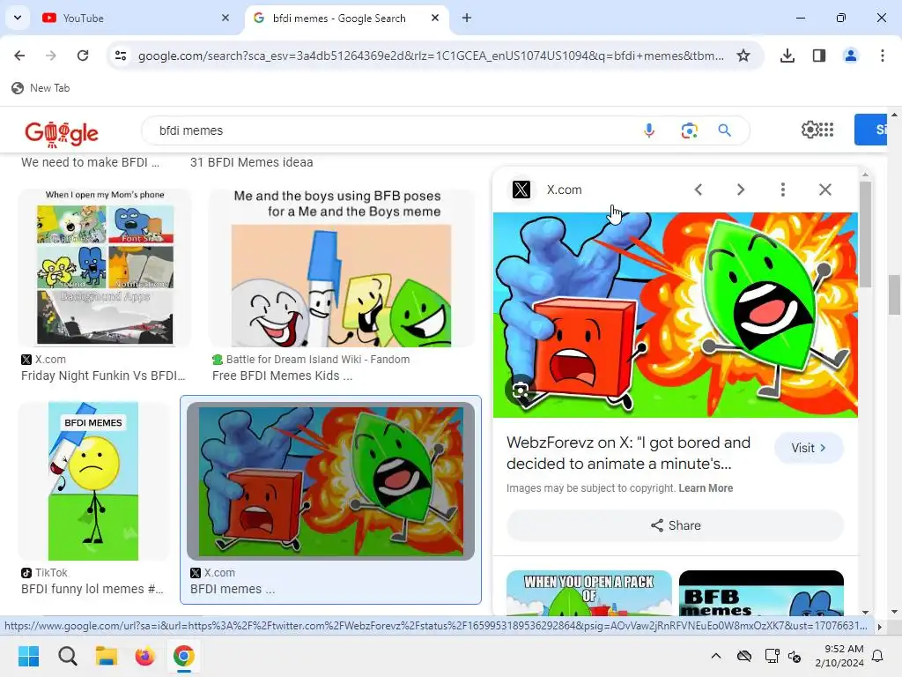Open the BFB memes related image
Viewport: 902px width, 677px height.
[761, 593]
